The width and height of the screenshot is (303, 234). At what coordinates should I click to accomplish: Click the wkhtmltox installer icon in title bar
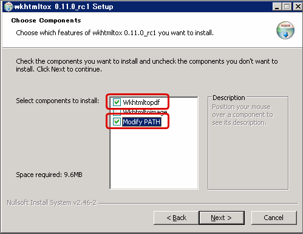coord(9,7)
